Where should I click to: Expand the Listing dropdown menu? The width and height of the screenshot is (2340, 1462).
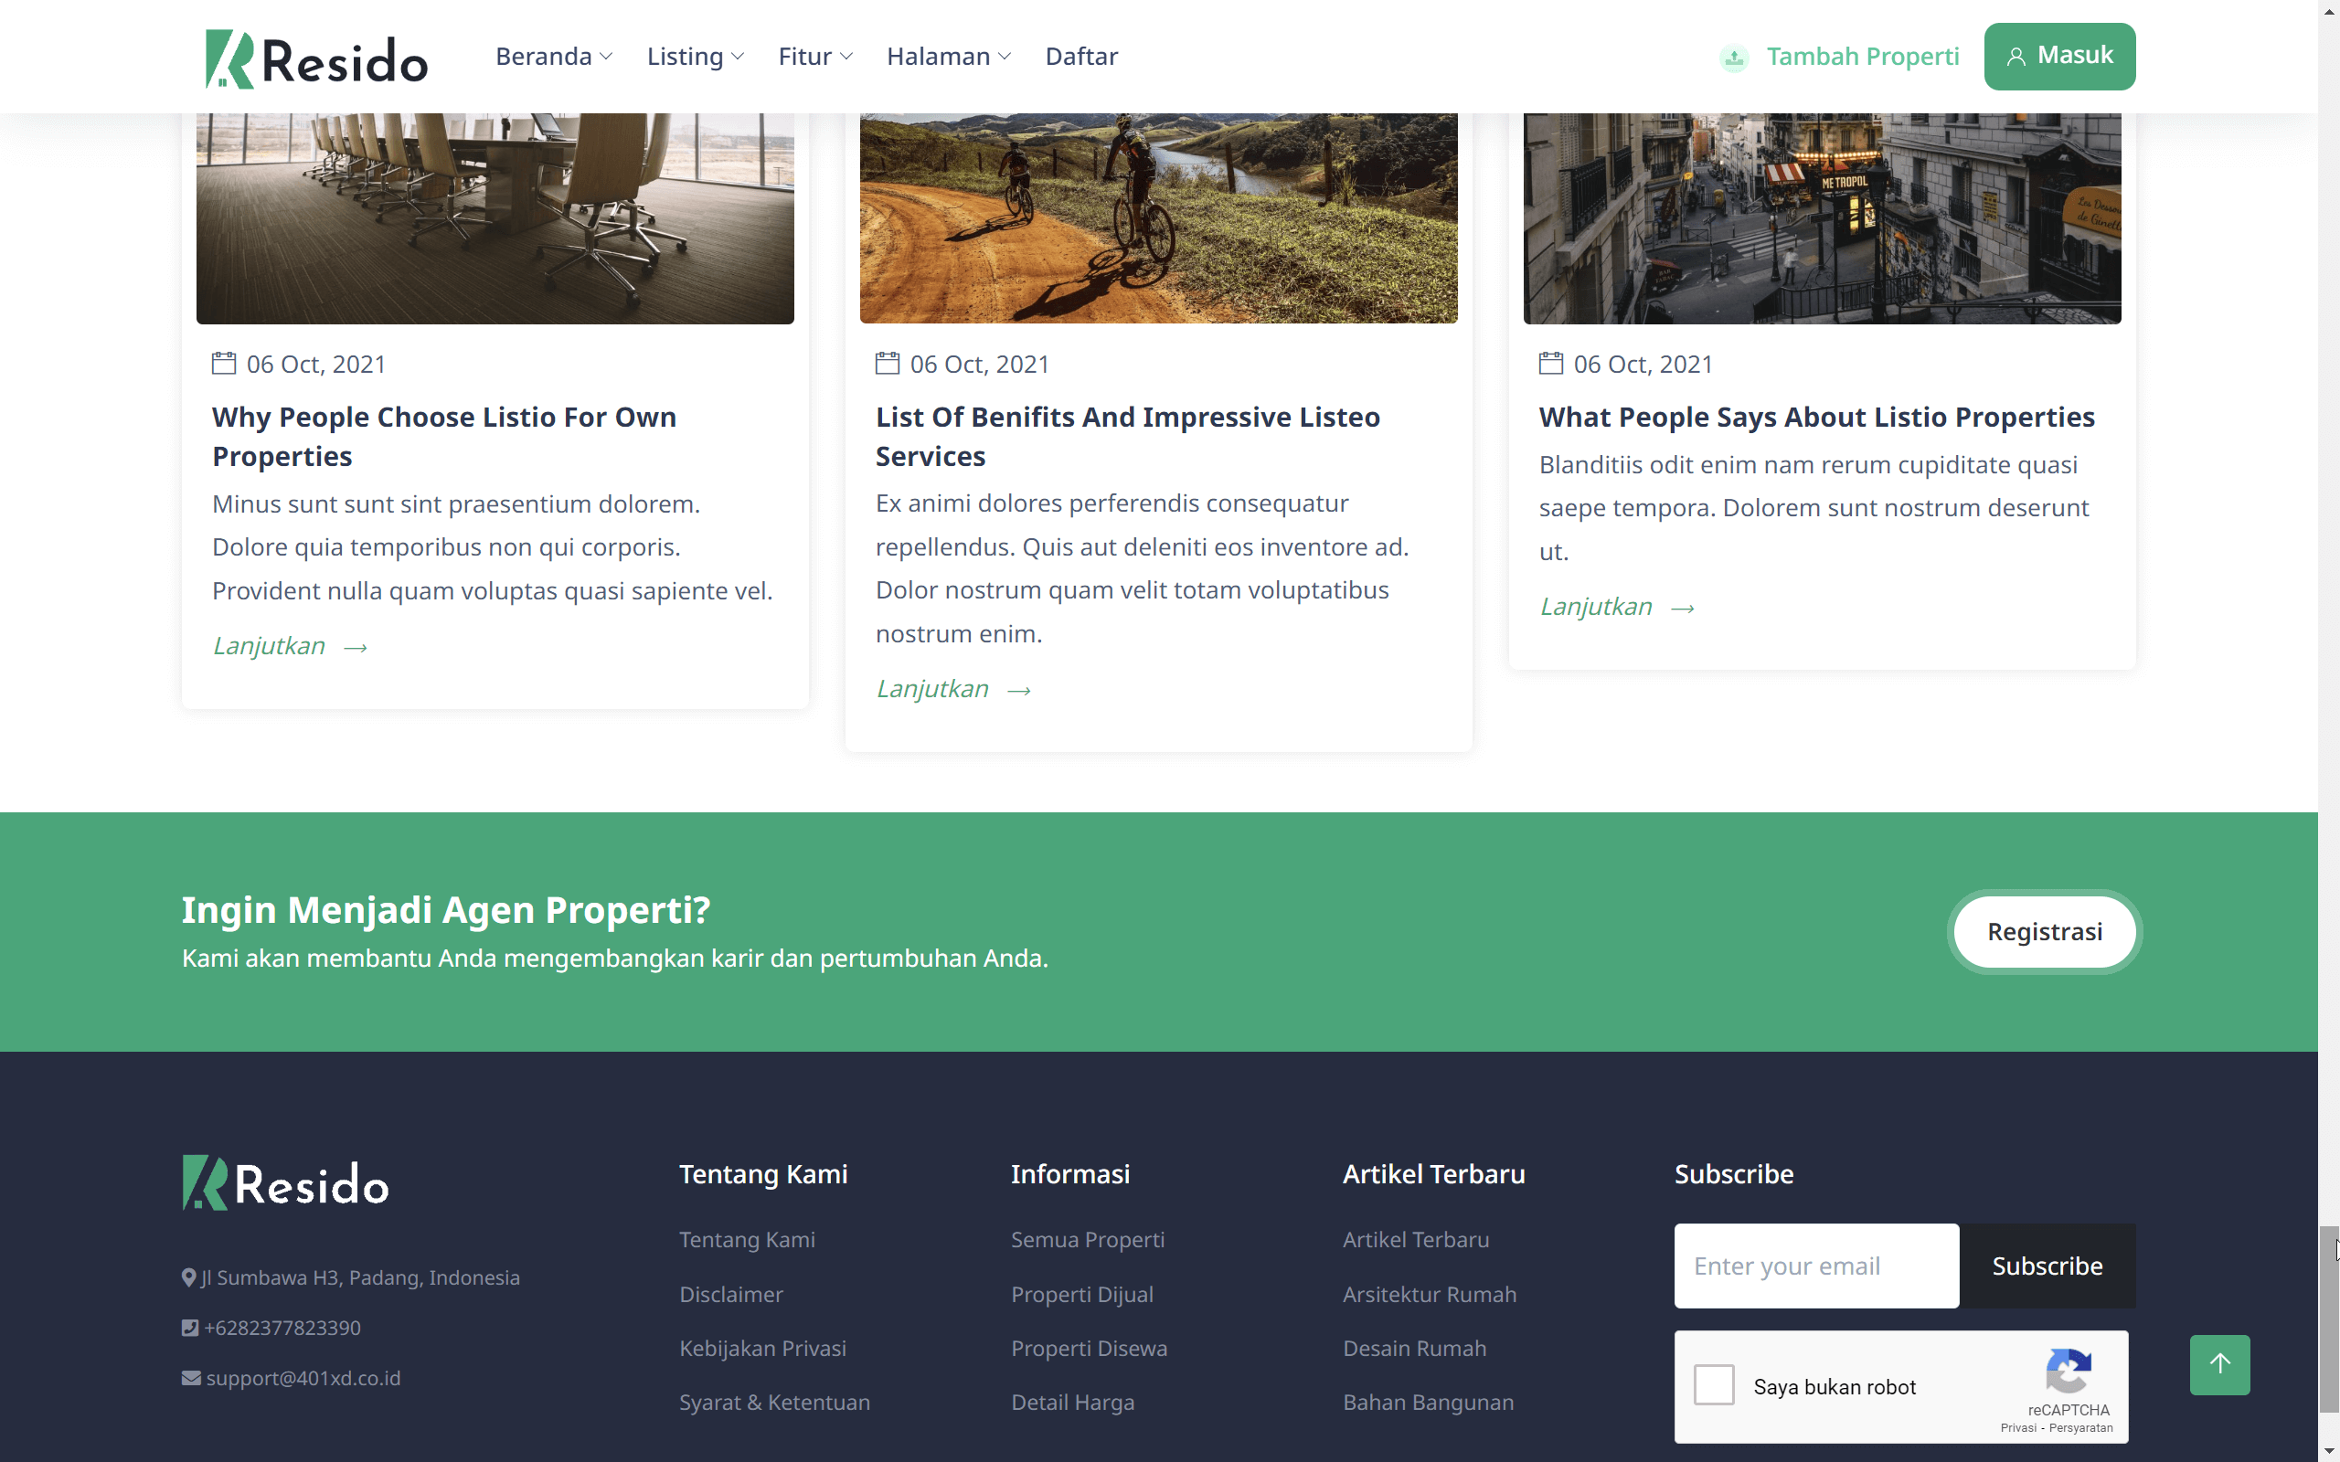tap(695, 56)
